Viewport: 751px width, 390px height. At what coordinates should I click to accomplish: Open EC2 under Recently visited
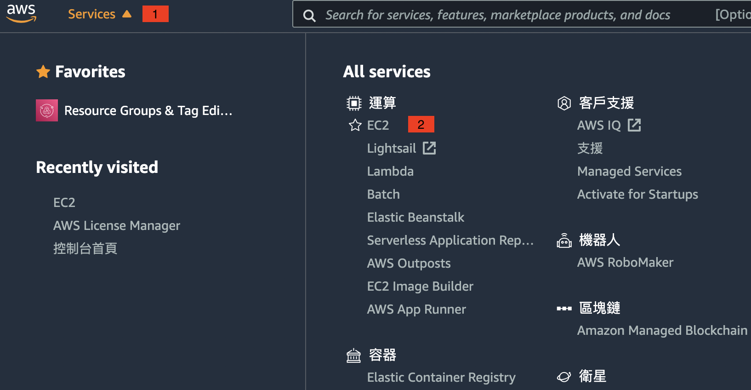pyautogui.click(x=64, y=202)
